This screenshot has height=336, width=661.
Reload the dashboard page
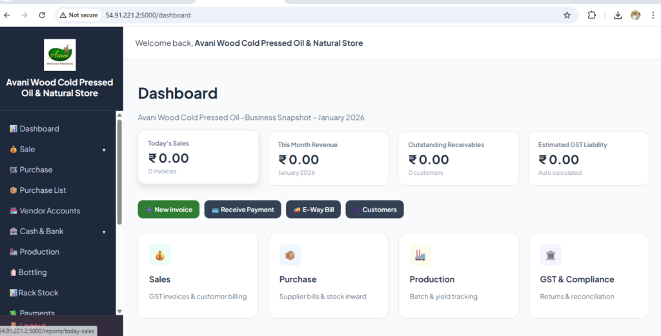pyautogui.click(x=42, y=15)
